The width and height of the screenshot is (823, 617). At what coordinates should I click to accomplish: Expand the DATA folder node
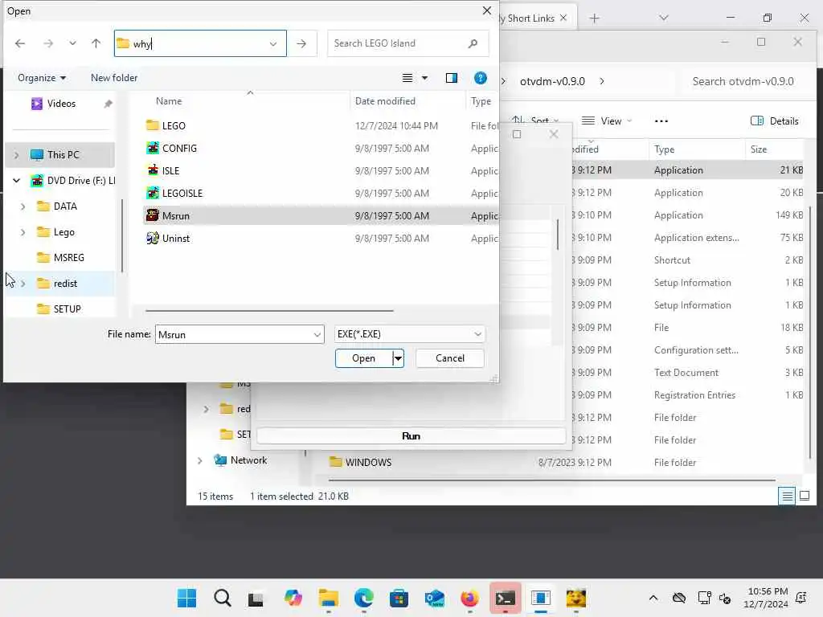(23, 206)
